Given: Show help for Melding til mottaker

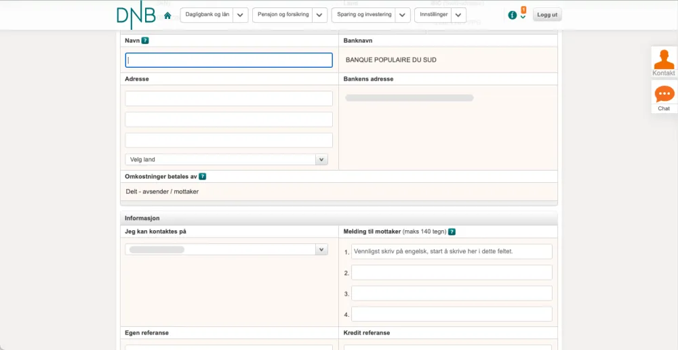Looking at the screenshot, I should tap(452, 232).
